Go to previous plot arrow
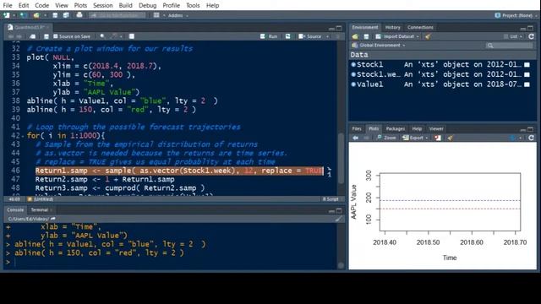Image resolution: width=541 pixels, height=304 pixels. (x=355, y=138)
